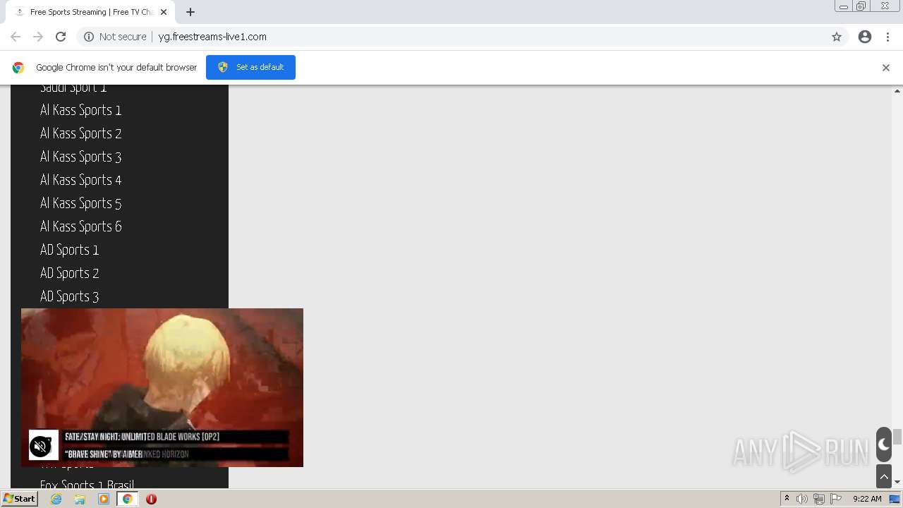Bookmark this page with the star

(837, 37)
